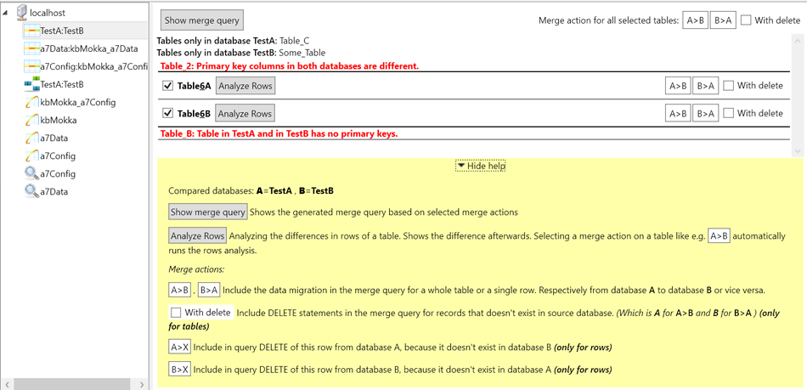This screenshot has width=807, height=390.
Task: Set A>B merge action for all selected tables
Action: 696,20
